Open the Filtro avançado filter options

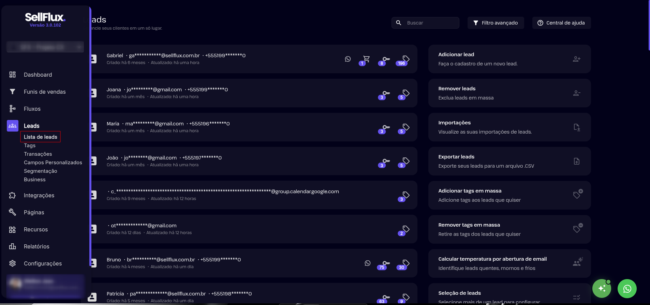(496, 23)
